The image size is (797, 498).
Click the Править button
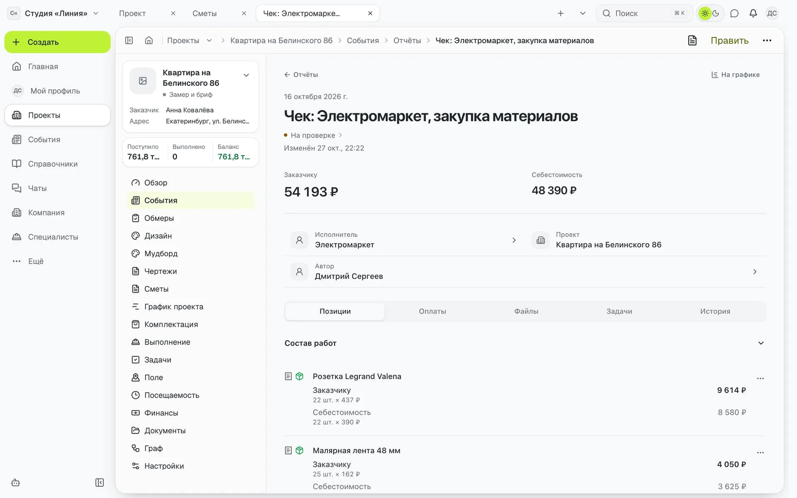point(729,40)
